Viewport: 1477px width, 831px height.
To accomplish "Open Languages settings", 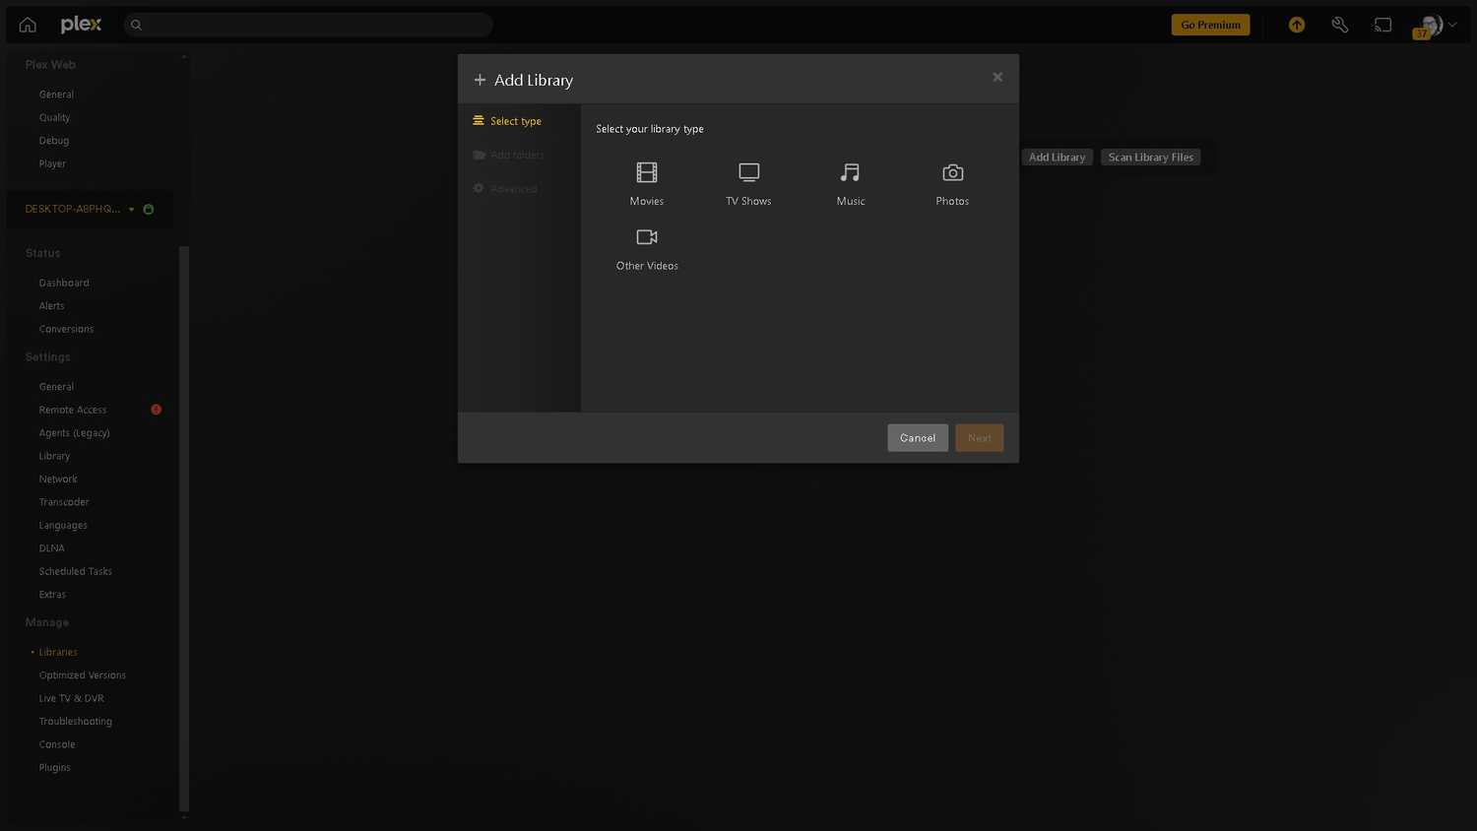I will coord(63,526).
